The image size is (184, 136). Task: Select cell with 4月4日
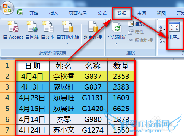coord(32,76)
